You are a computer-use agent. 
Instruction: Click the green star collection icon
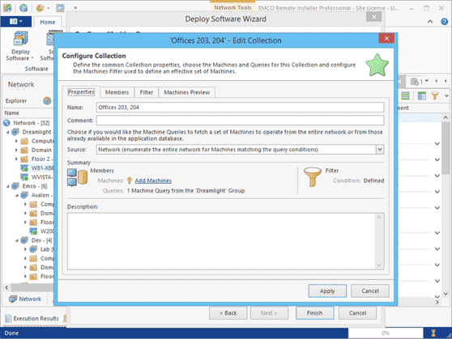(x=377, y=65)
